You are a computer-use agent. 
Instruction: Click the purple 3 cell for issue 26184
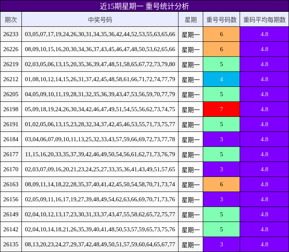[221, 139]
